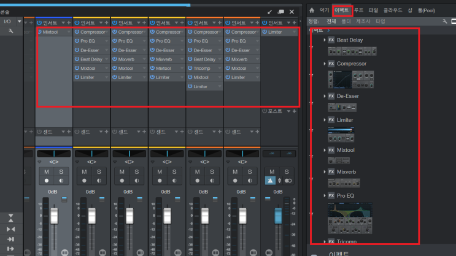Open 포스트 section dropdown arrow
The width and height of the screenshot is (456, 256).
(288, 111)
